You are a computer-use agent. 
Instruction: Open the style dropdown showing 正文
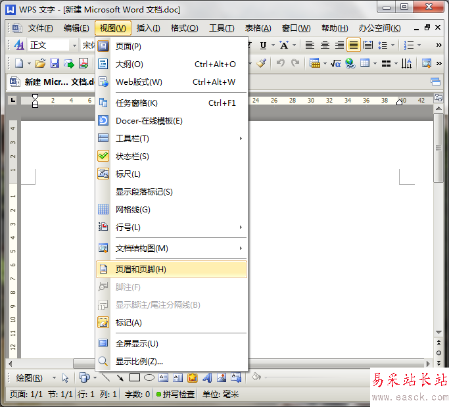coord(74,45)
